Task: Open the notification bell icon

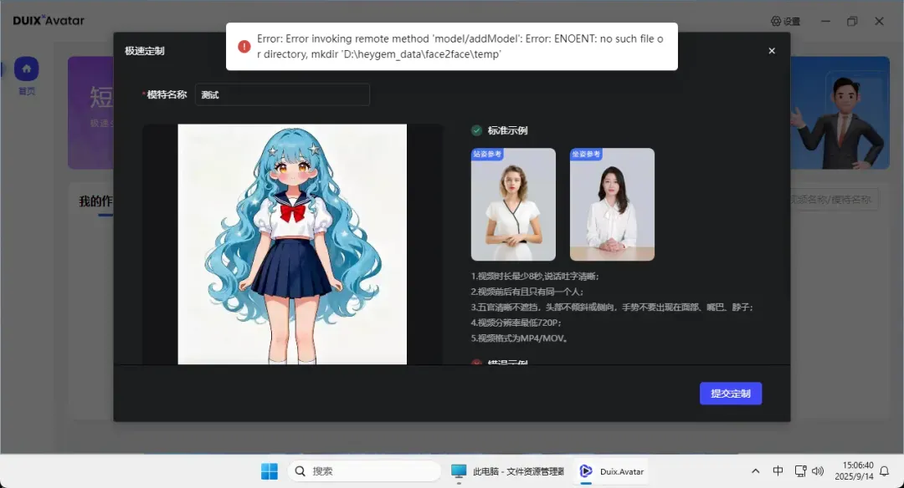Action: coord(884,471)
